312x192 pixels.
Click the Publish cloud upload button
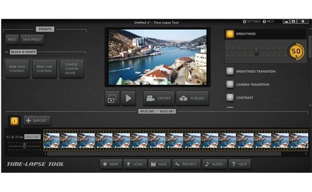(192, 98)
